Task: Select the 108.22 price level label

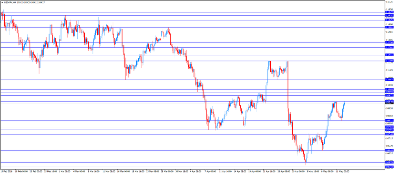Action: click(x=389, y=120)
